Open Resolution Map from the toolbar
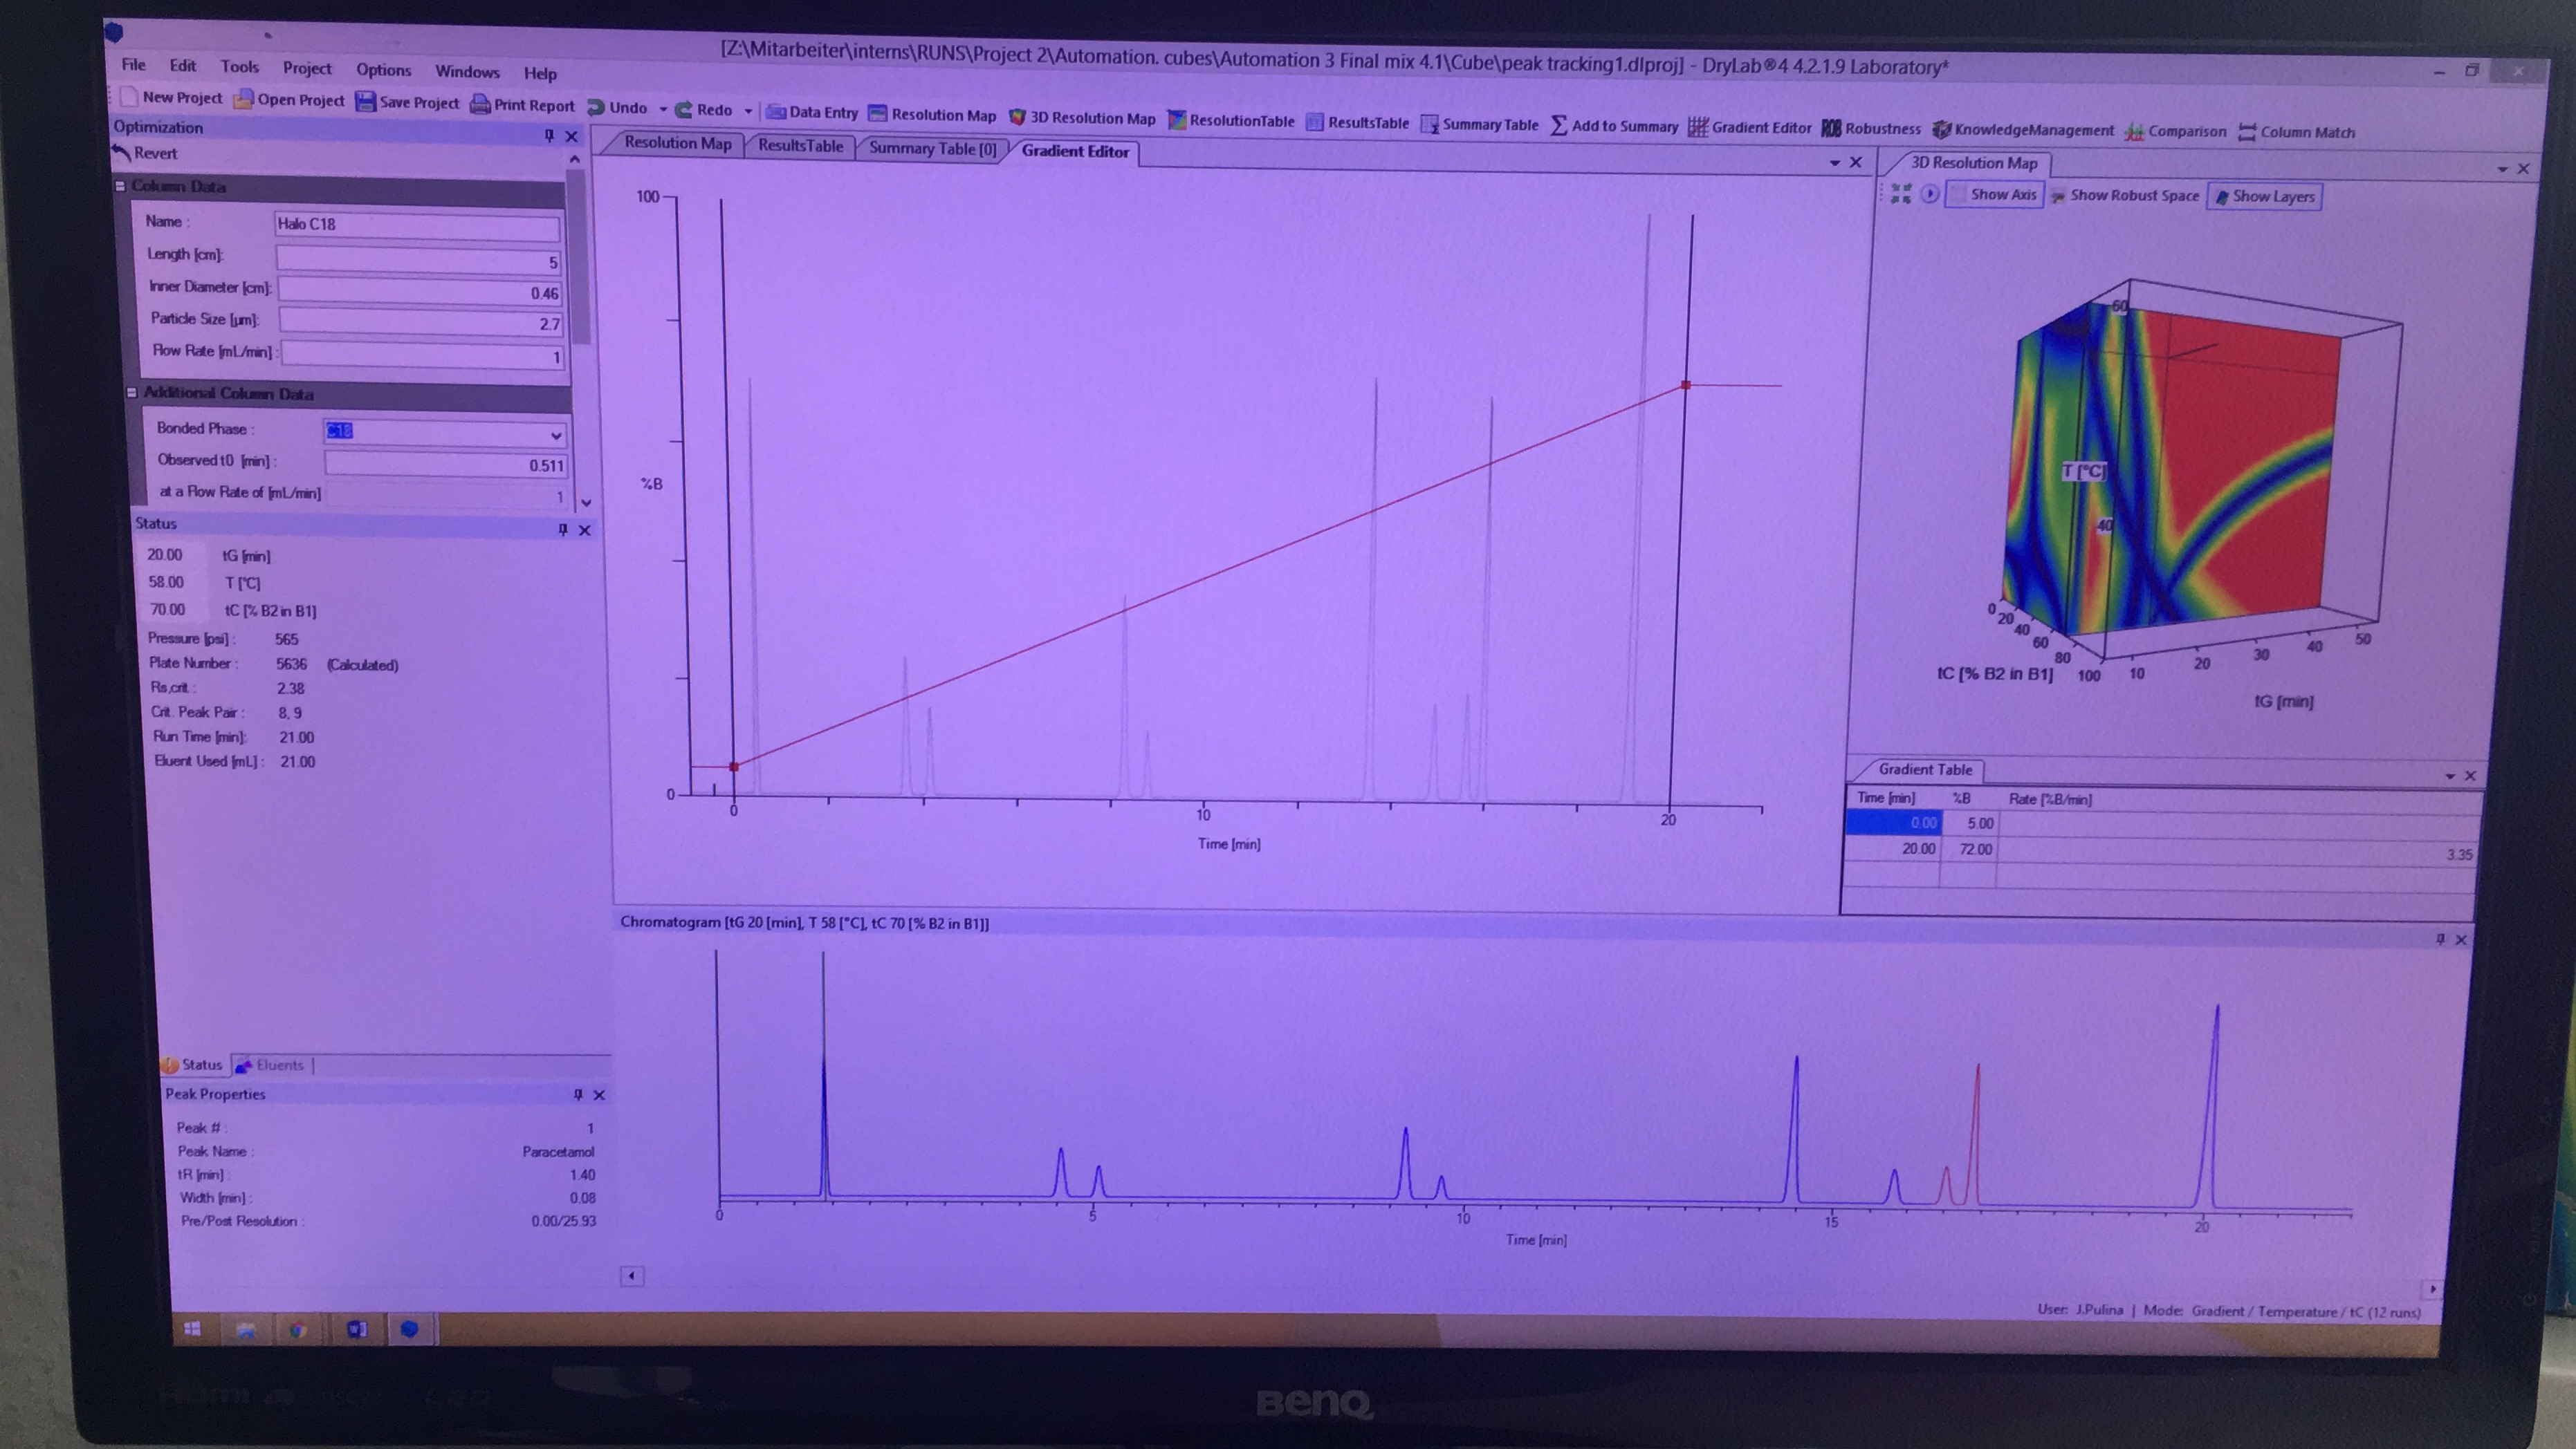 click(932, 115)
